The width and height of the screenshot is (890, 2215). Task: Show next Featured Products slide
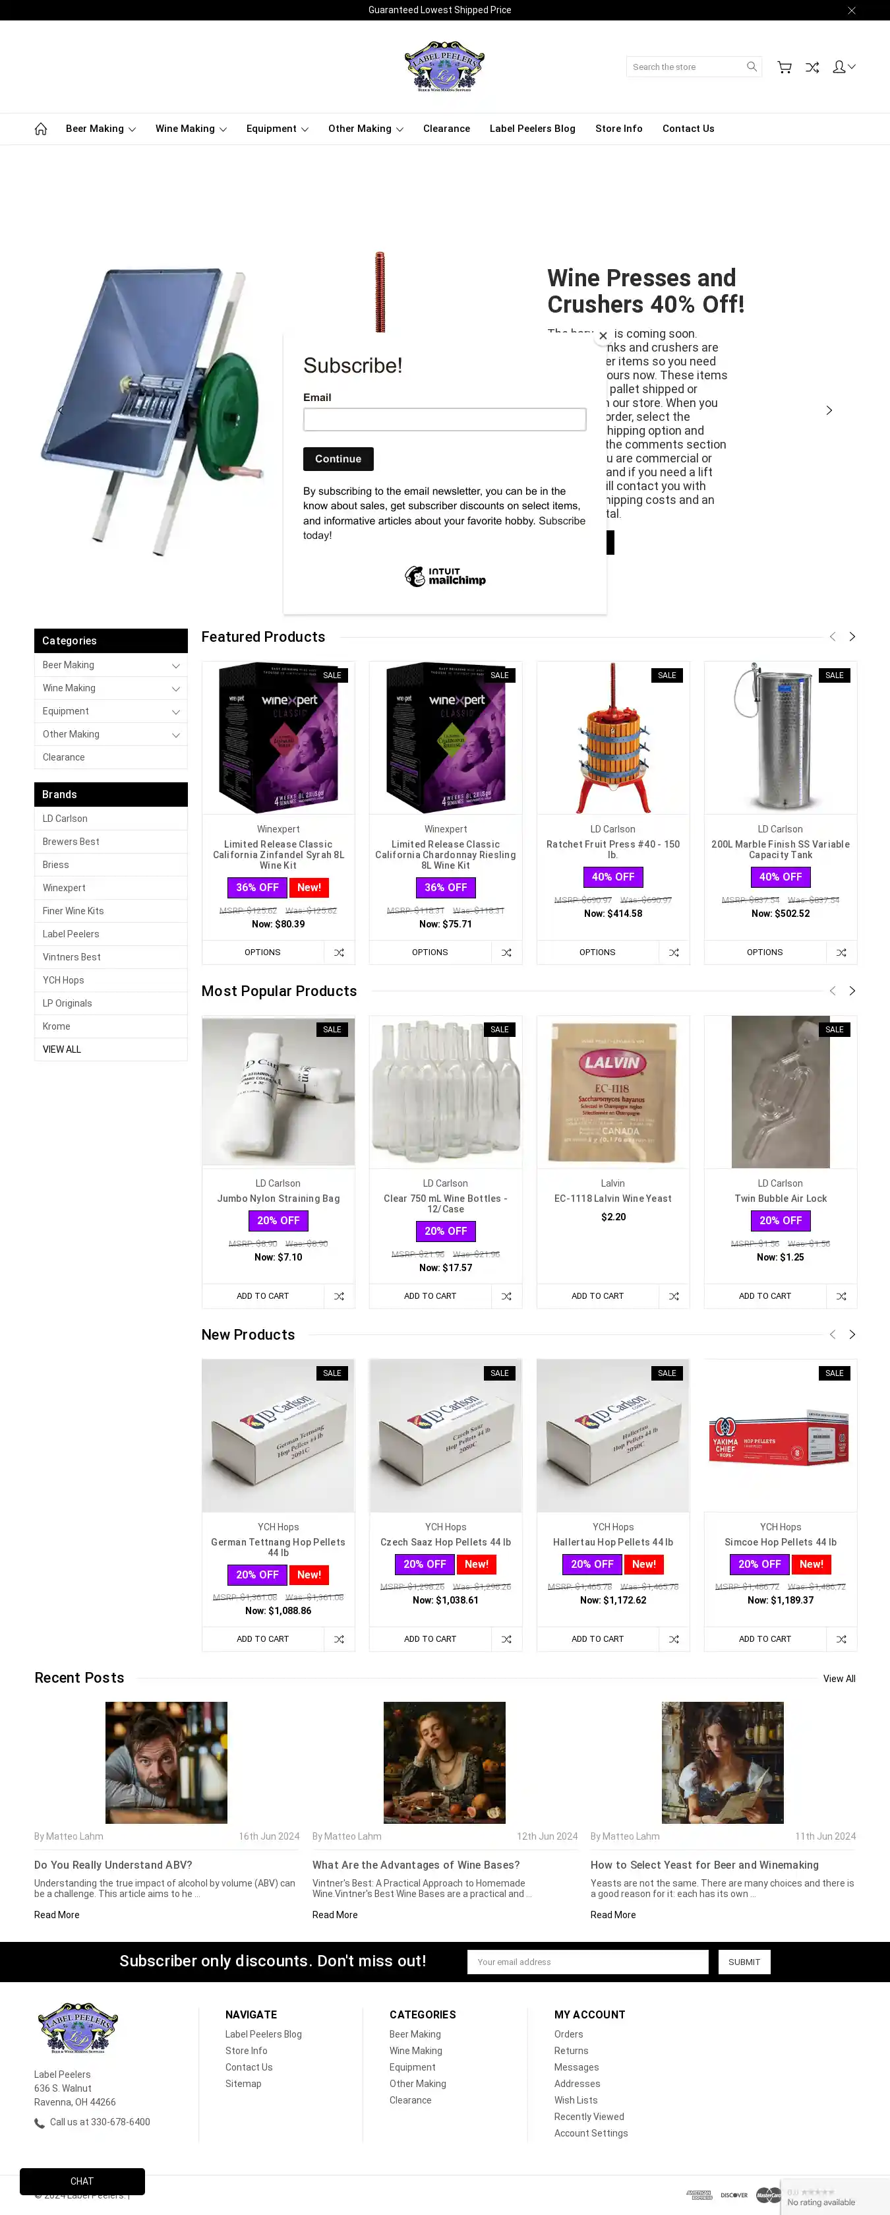(x=852, y=637)
